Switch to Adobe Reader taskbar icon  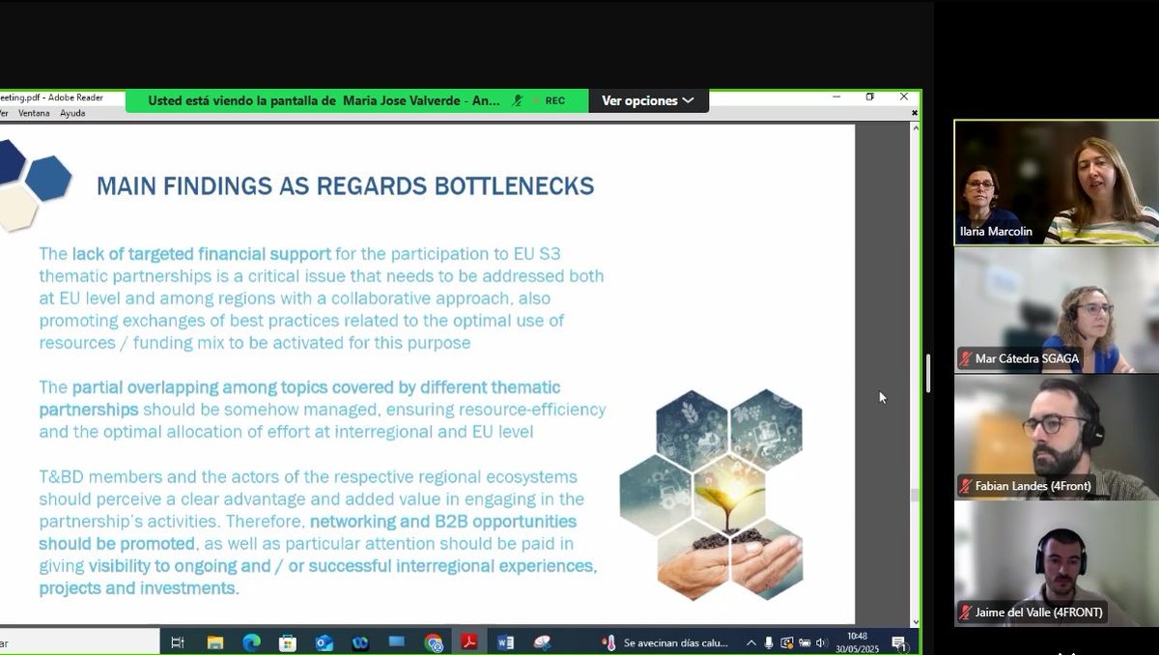click(x=469, y=642)
